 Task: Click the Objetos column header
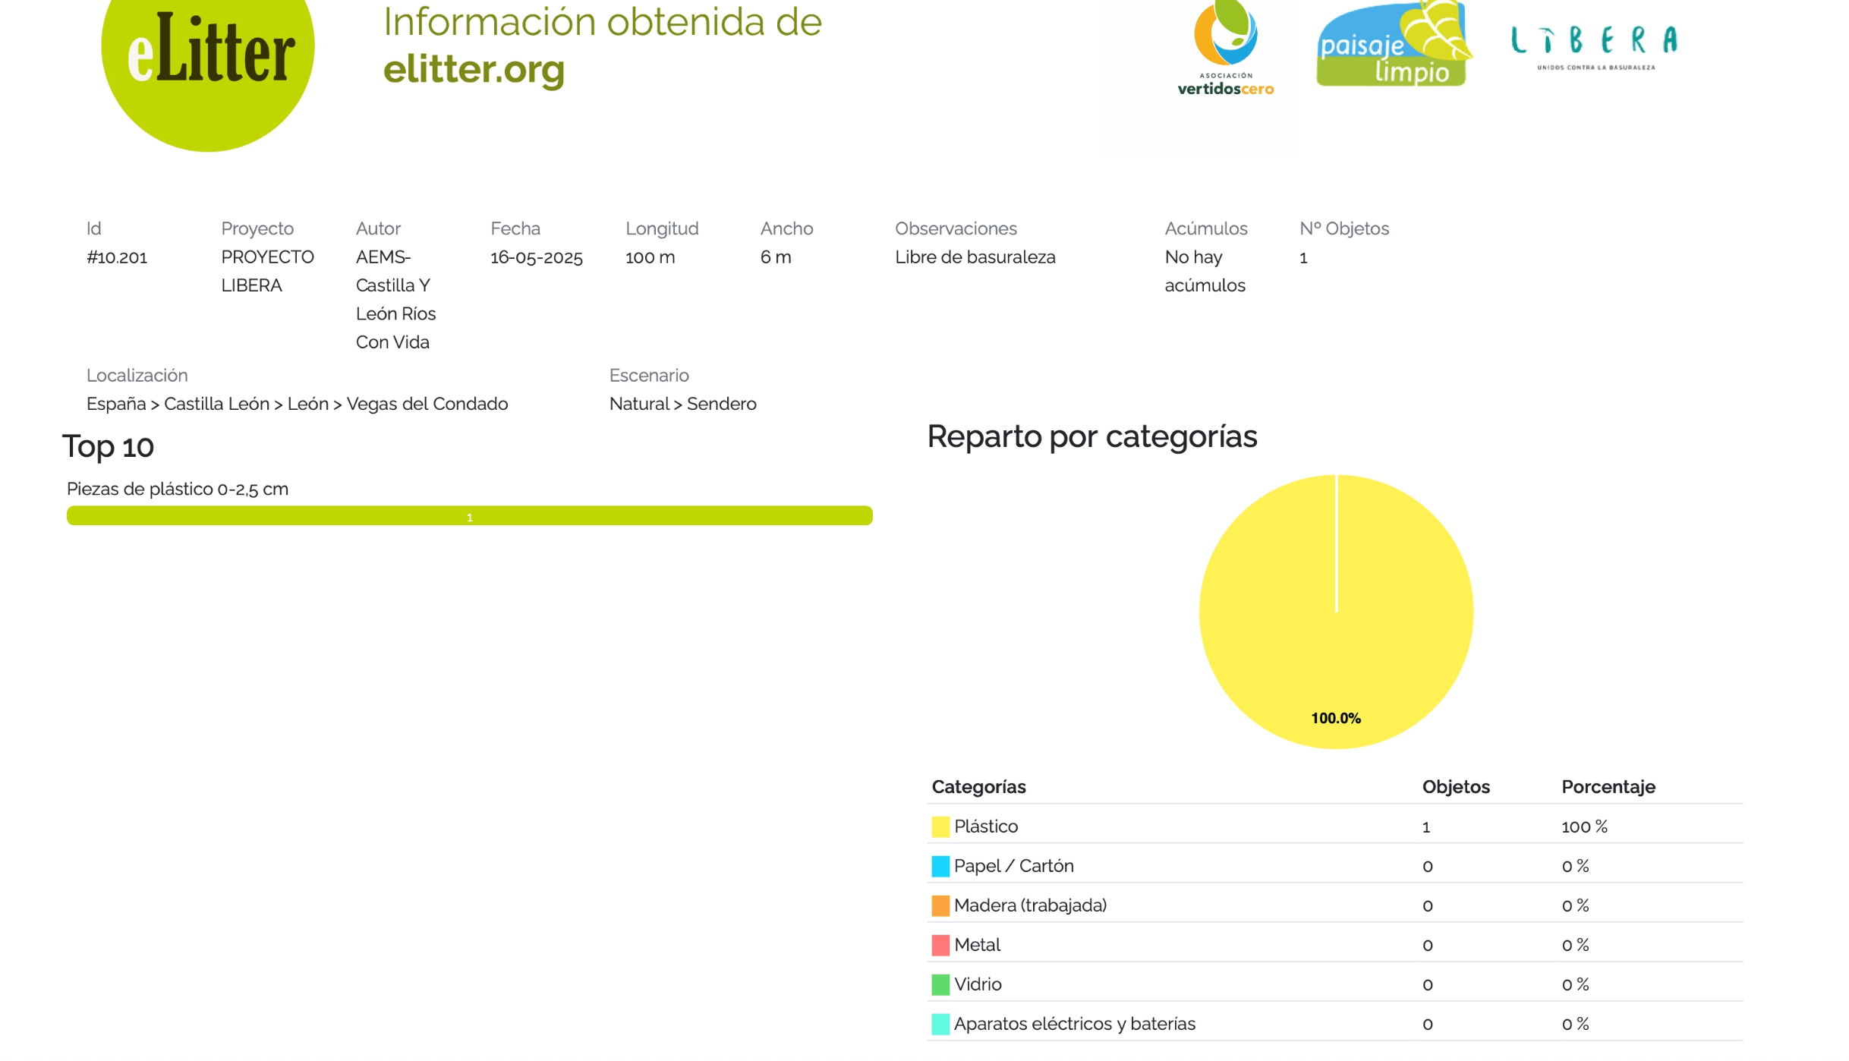coord(1455,787)
